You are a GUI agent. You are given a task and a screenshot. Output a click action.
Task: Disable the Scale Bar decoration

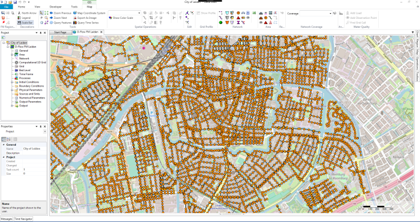coord(25,23)
